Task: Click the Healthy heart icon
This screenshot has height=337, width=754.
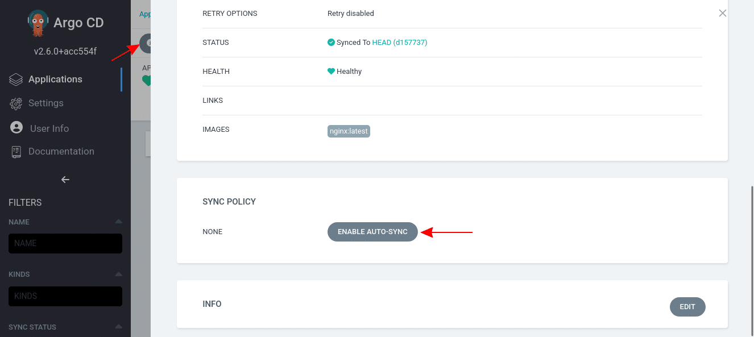Action: pos(331,71)
